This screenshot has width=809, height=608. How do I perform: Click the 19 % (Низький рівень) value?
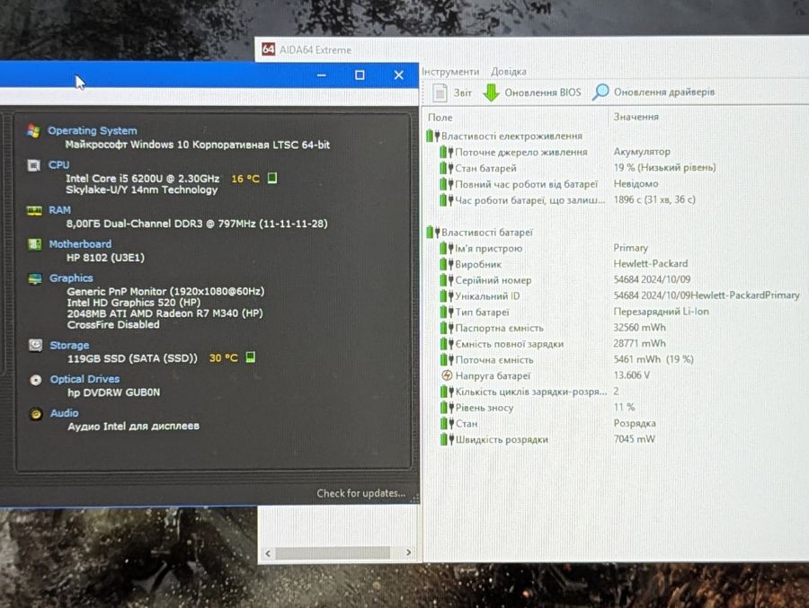tap(664, 168)
